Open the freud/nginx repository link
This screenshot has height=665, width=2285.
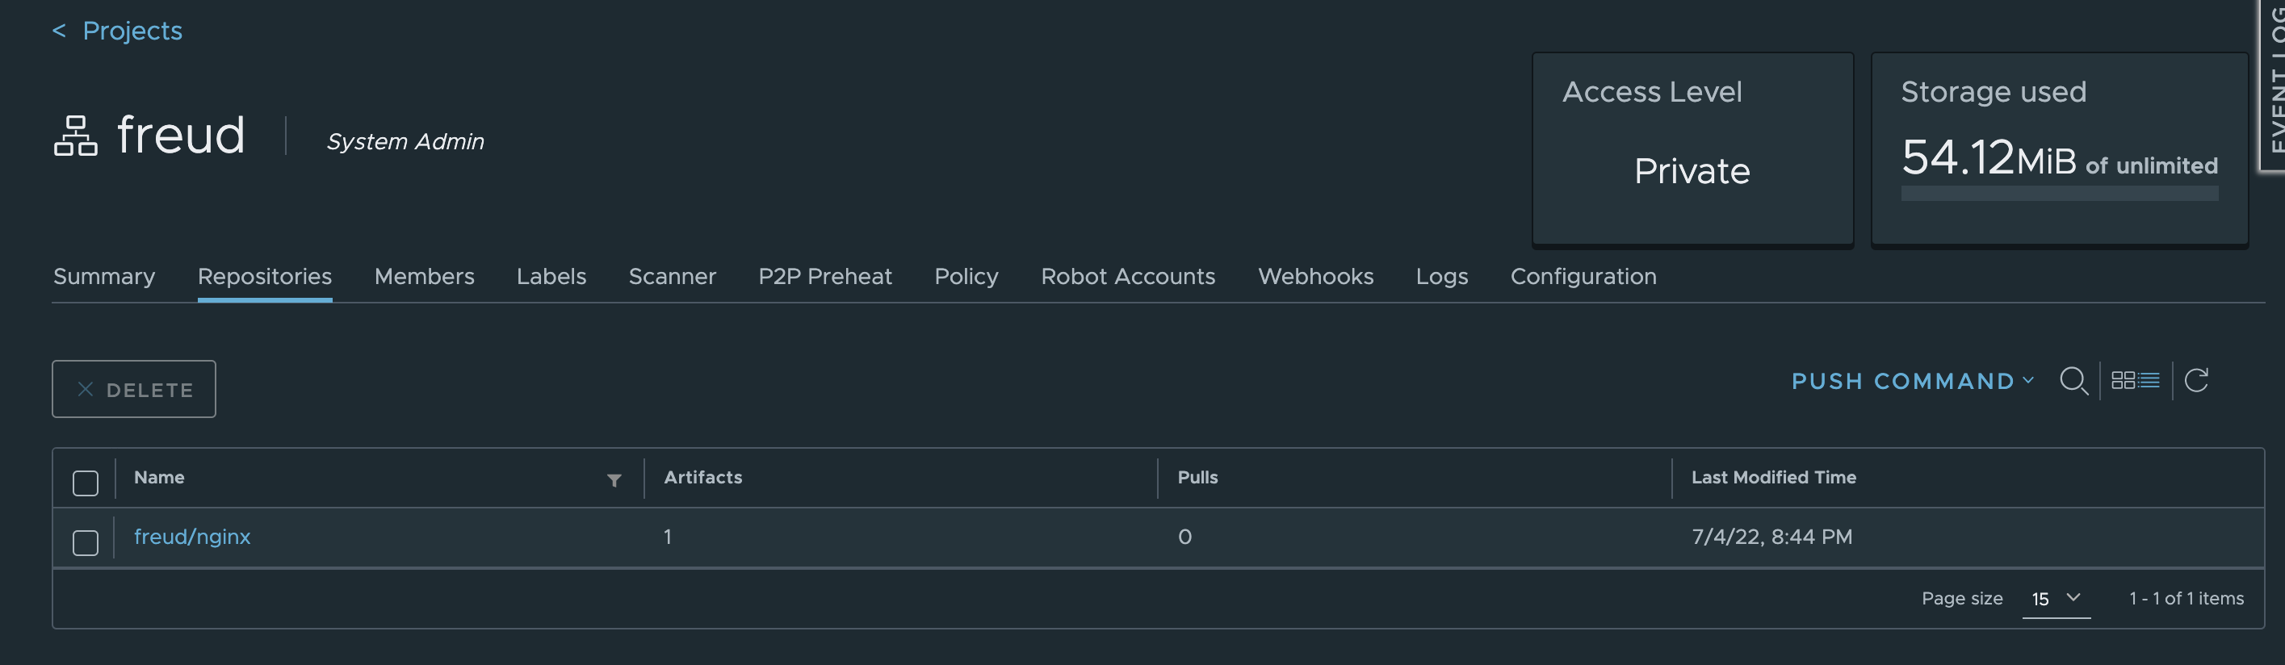[192, 537]
